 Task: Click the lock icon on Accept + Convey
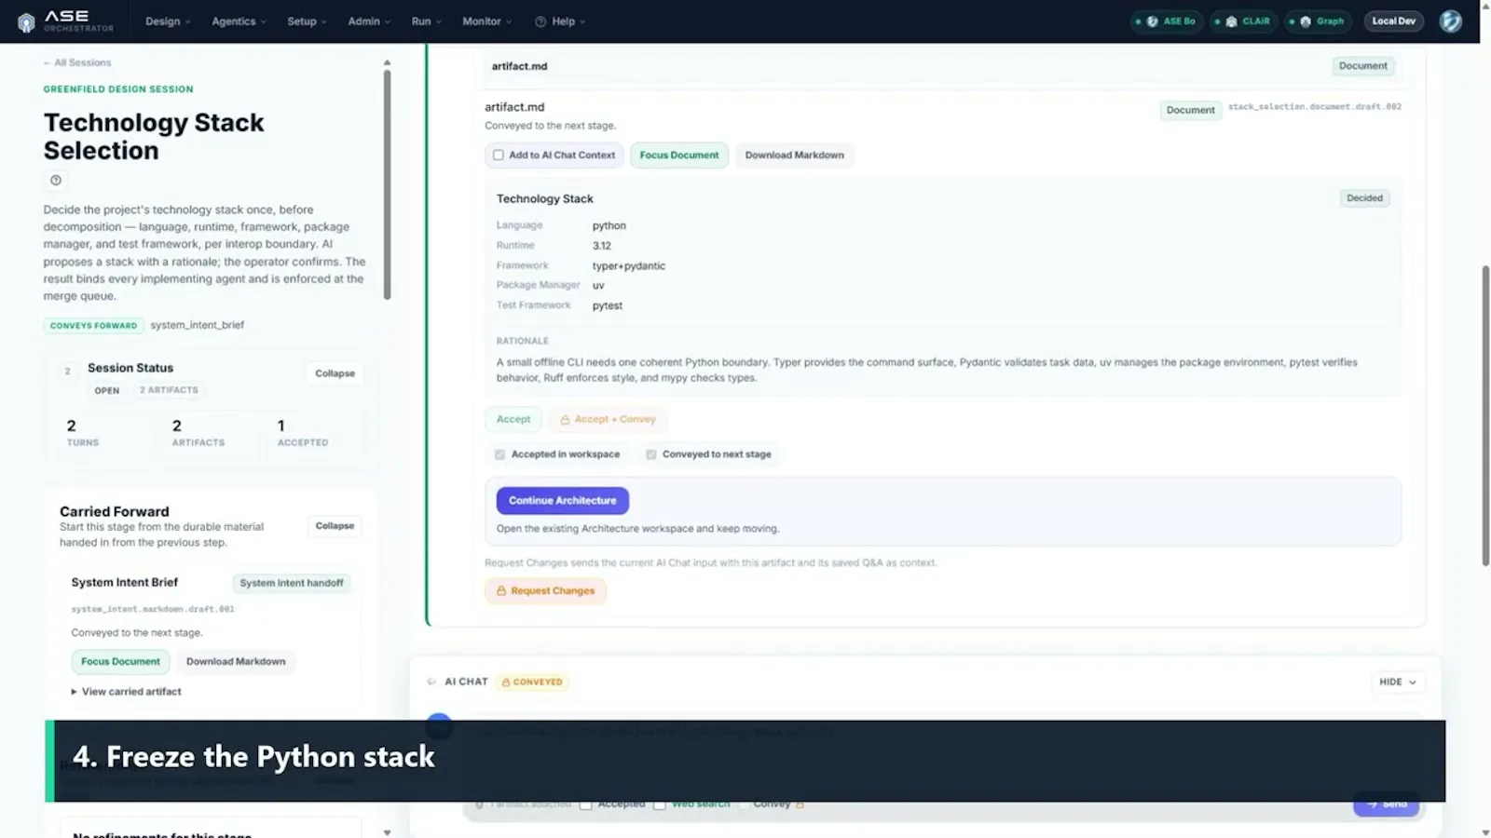pos(565,420)
